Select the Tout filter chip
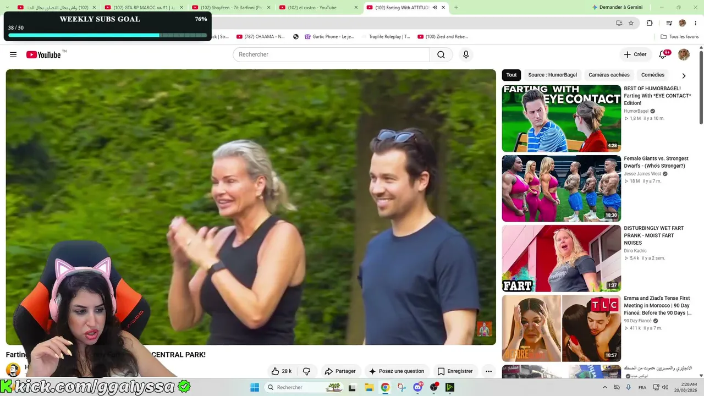This screenshot has width=704, height=396. tap(512, 75)
